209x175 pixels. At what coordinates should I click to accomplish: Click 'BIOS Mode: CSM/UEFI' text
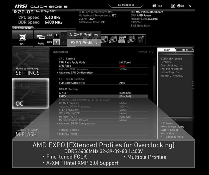(92, 22)
